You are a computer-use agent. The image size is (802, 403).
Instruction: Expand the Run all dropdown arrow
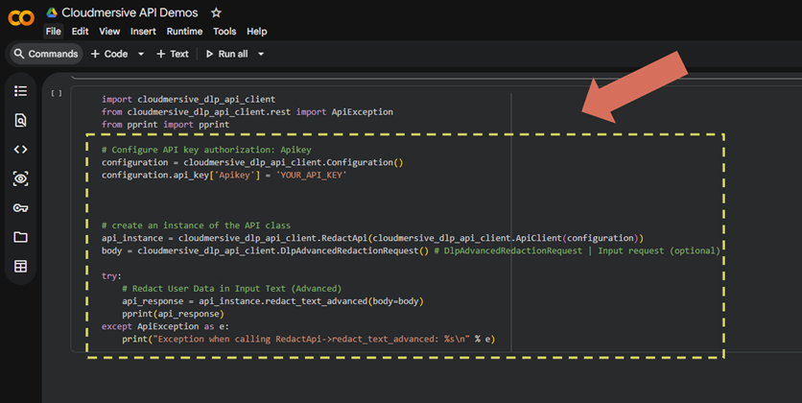261,54
